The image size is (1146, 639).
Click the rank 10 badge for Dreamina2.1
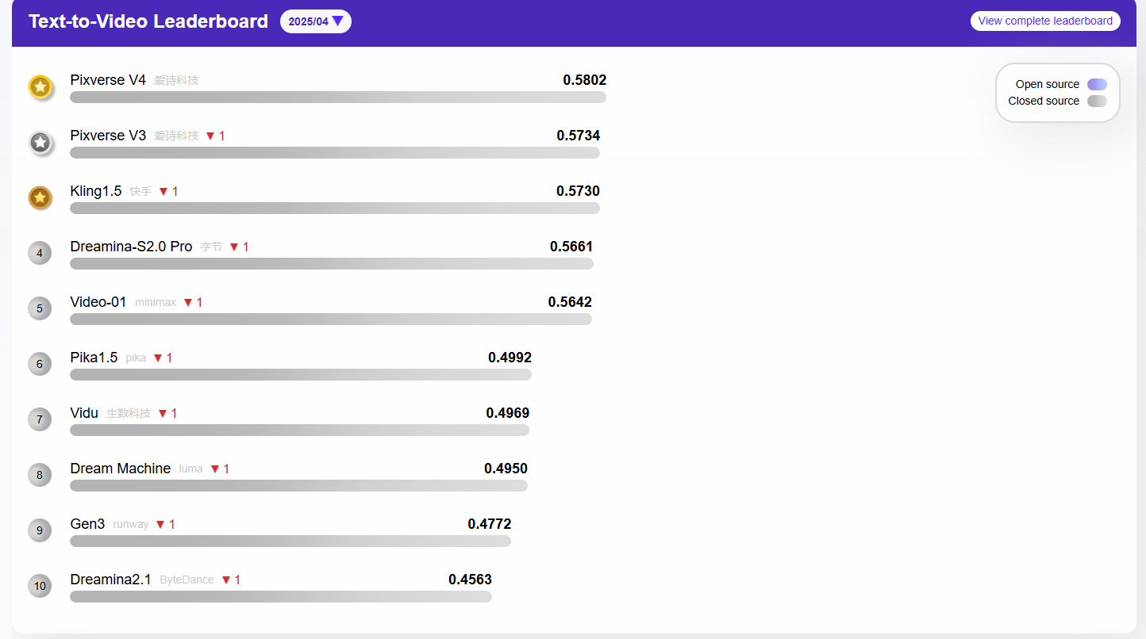pos(40,586)
